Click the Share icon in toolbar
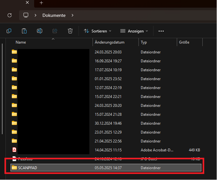 coord(55,31)
